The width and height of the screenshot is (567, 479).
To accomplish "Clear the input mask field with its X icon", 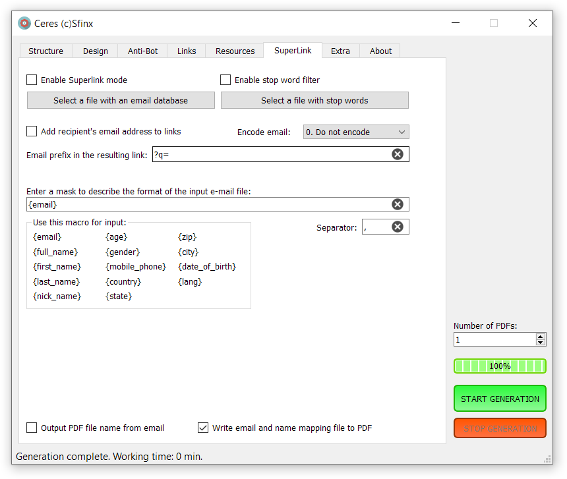I will pos(398,204).
